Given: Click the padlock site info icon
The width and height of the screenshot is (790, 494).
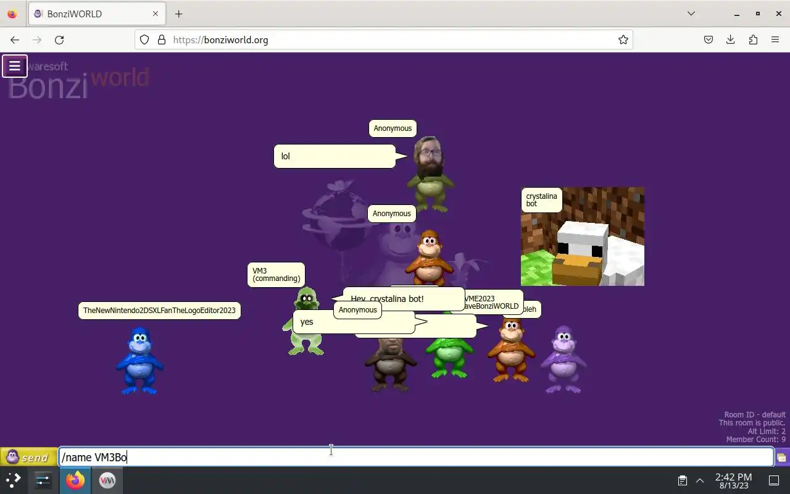Looking at the screenshot, I should pos(162,40).
